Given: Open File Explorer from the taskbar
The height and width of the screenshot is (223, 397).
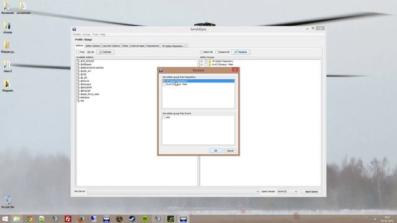Looking at the screenshot, I should point(17,219).
